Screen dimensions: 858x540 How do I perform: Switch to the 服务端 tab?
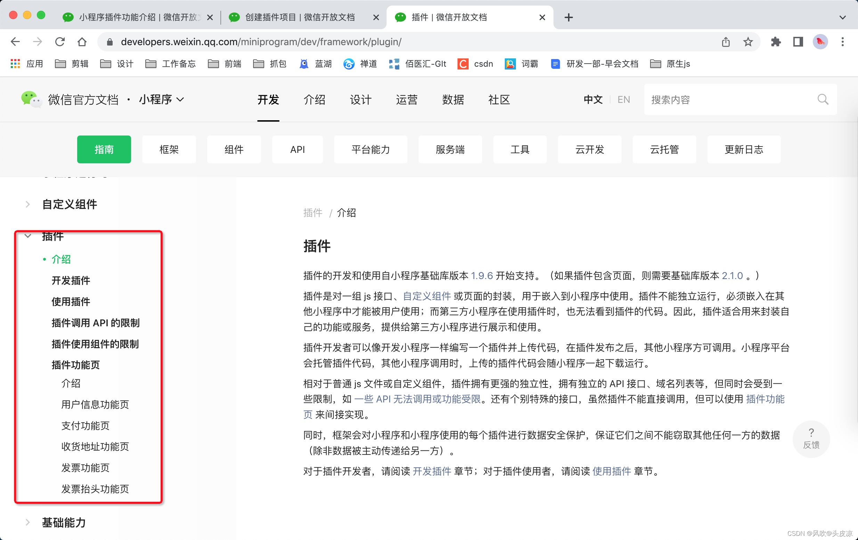tap(450, 149)
